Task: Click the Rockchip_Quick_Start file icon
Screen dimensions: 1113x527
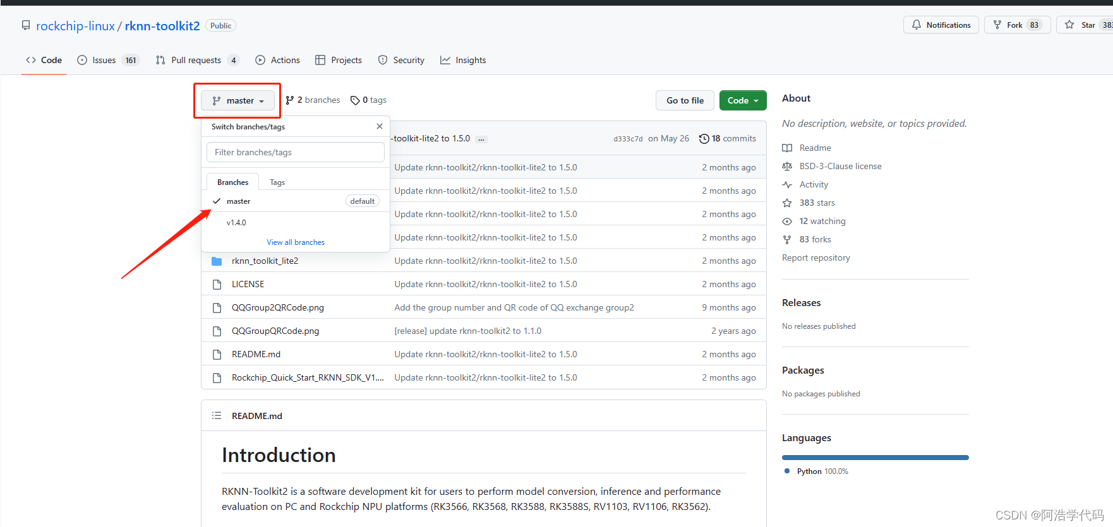Action: (217, 377)
